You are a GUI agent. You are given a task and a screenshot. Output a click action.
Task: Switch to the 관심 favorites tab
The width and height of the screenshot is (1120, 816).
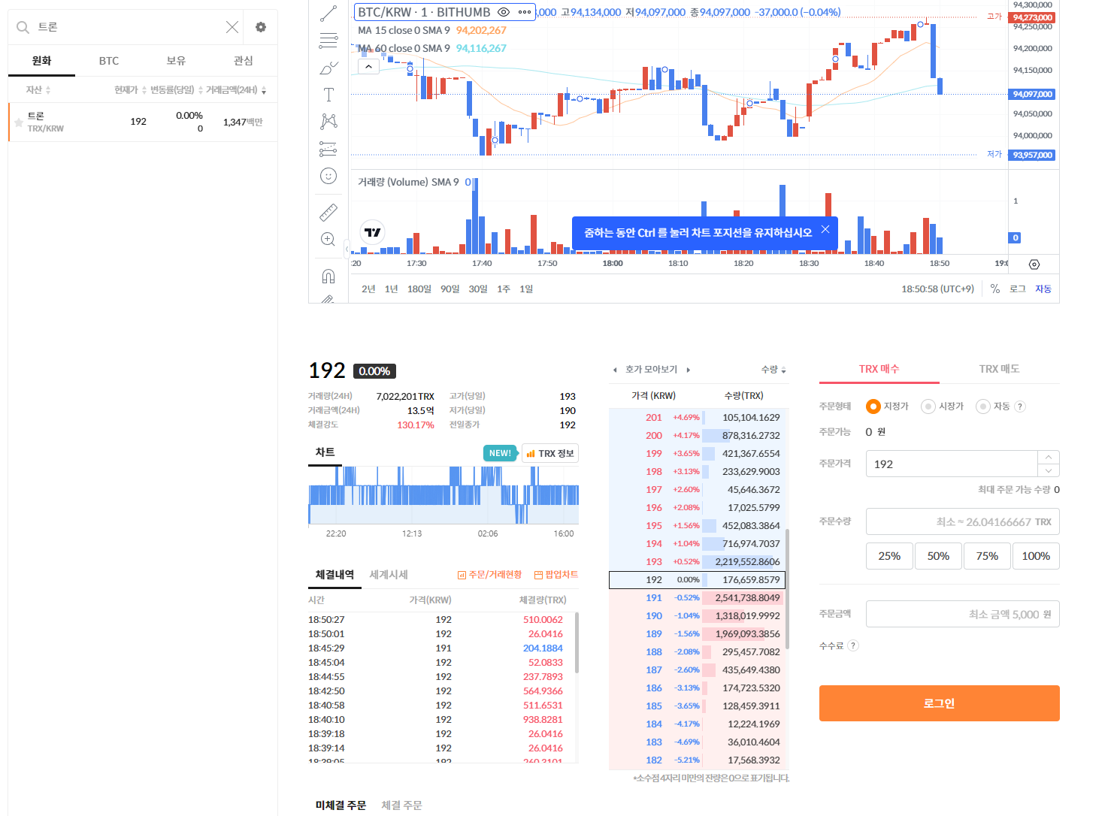pos(244,61)
